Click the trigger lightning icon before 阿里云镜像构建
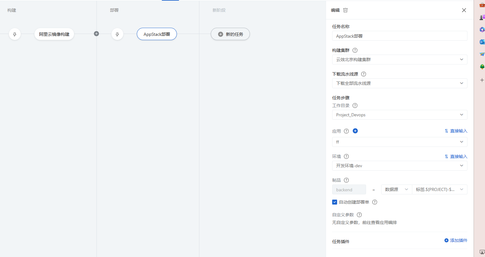 (x=15, y=34)
